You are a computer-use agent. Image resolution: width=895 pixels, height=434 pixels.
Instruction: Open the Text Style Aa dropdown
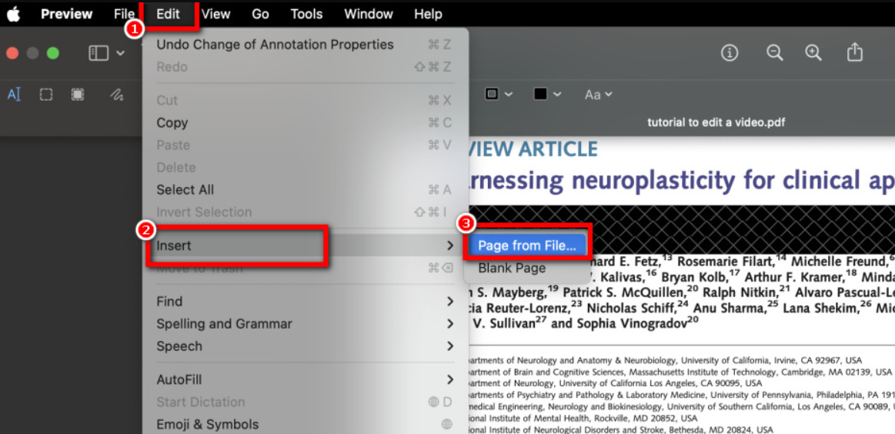click(x=598, y=95)
